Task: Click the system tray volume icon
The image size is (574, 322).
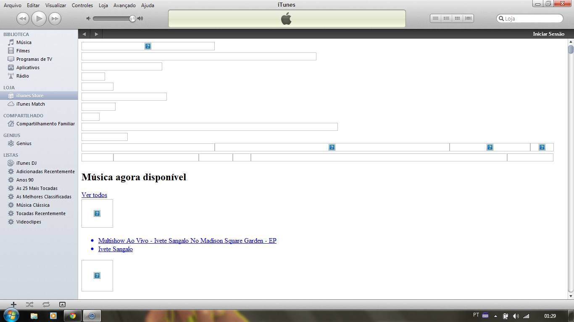Action: (x=516, y=316)
